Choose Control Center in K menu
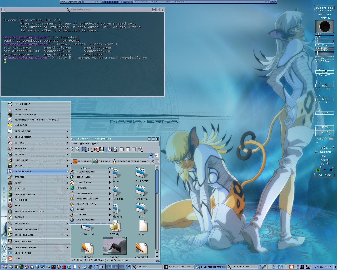The width and height of the screenshot is (337, 270). [x=38, y=194]
